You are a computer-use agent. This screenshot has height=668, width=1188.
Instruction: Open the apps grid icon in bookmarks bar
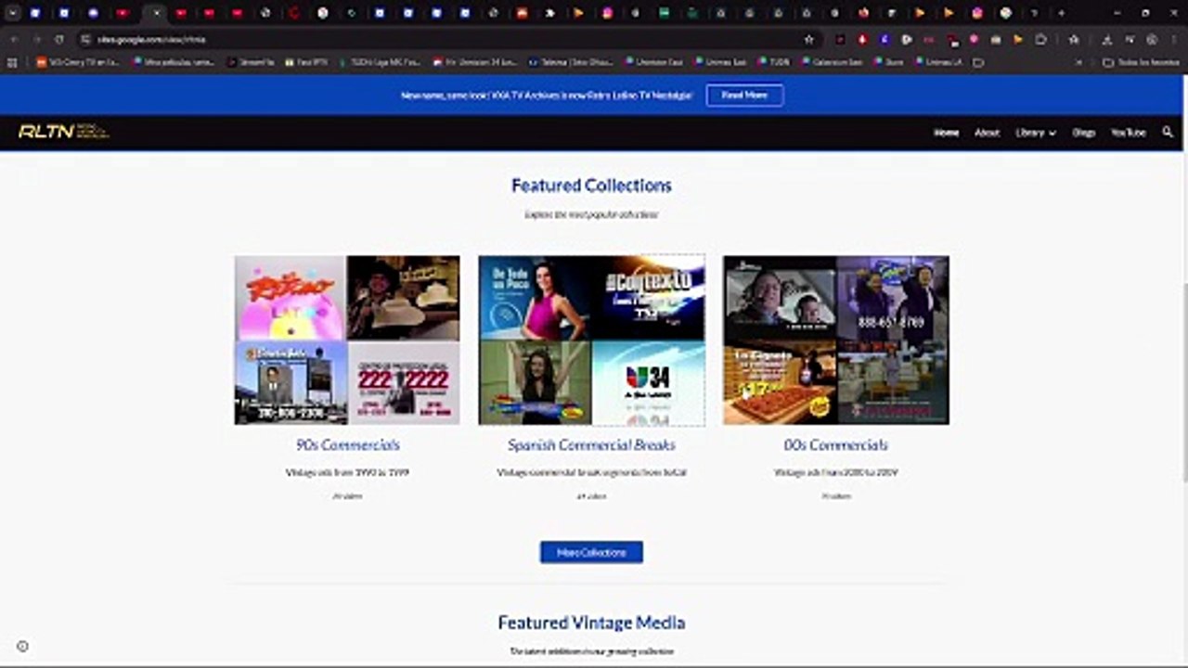(x=12, y=62)
